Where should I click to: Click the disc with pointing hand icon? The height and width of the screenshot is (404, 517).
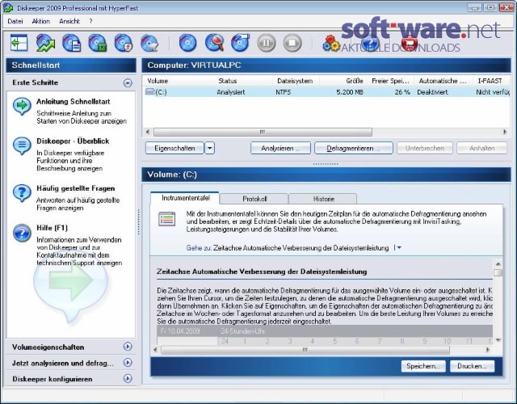point(149,43)
